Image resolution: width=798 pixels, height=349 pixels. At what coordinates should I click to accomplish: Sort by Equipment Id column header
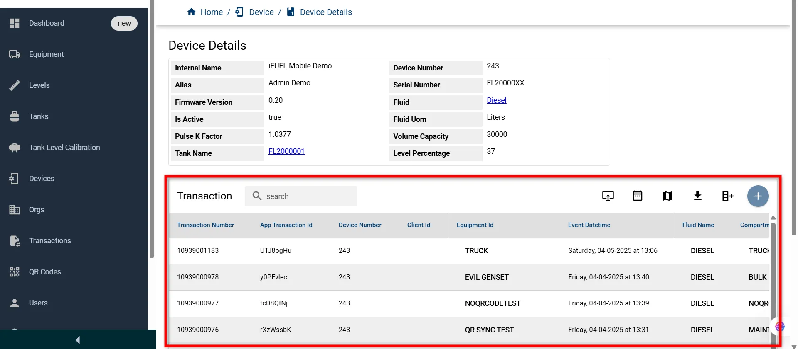[475, 225]
